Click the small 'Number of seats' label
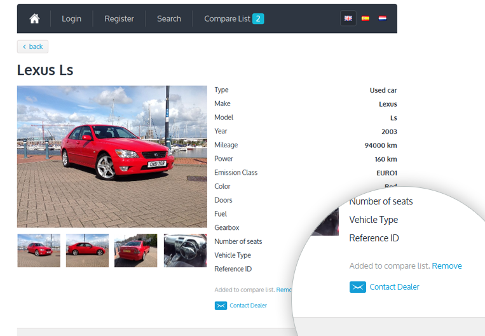Image resolution: width=485 pixels, height=336 pixels. [238, 241]
